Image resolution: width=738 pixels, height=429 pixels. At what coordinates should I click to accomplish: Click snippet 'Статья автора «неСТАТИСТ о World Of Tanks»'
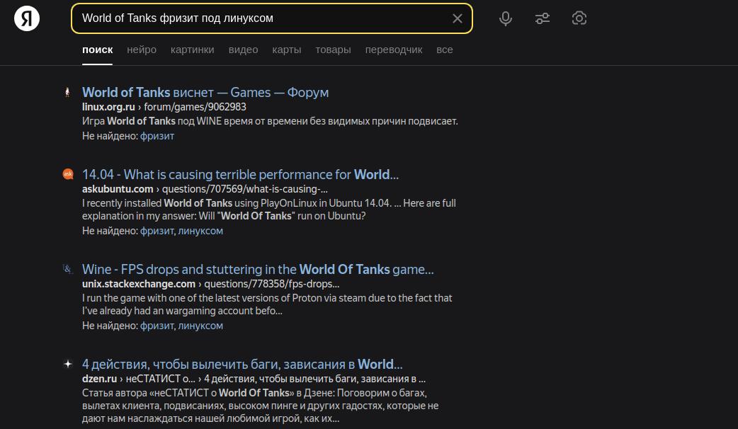[260, 406]
